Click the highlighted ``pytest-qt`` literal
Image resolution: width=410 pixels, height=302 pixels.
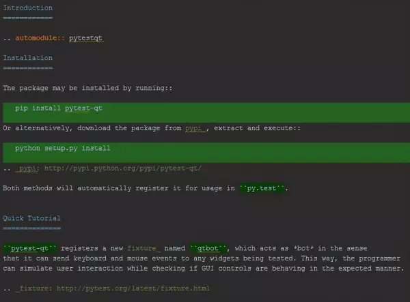pos(30,248)
